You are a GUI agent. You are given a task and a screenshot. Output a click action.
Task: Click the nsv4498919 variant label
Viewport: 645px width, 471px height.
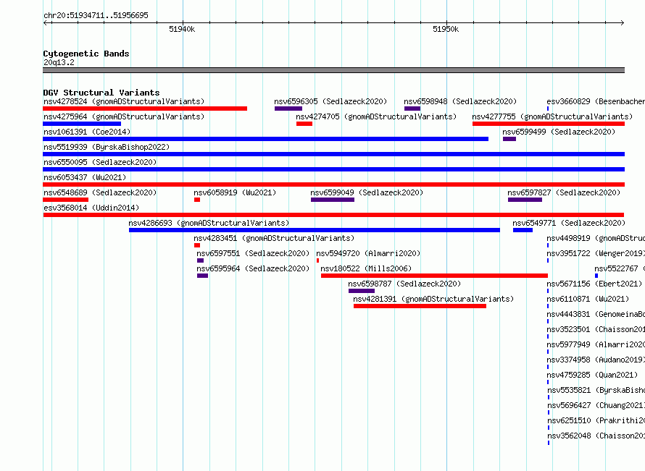(596, 238)
